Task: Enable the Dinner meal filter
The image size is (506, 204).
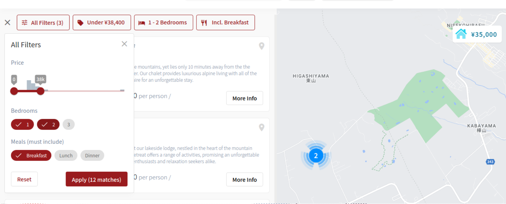Action: tap(92, 156)
